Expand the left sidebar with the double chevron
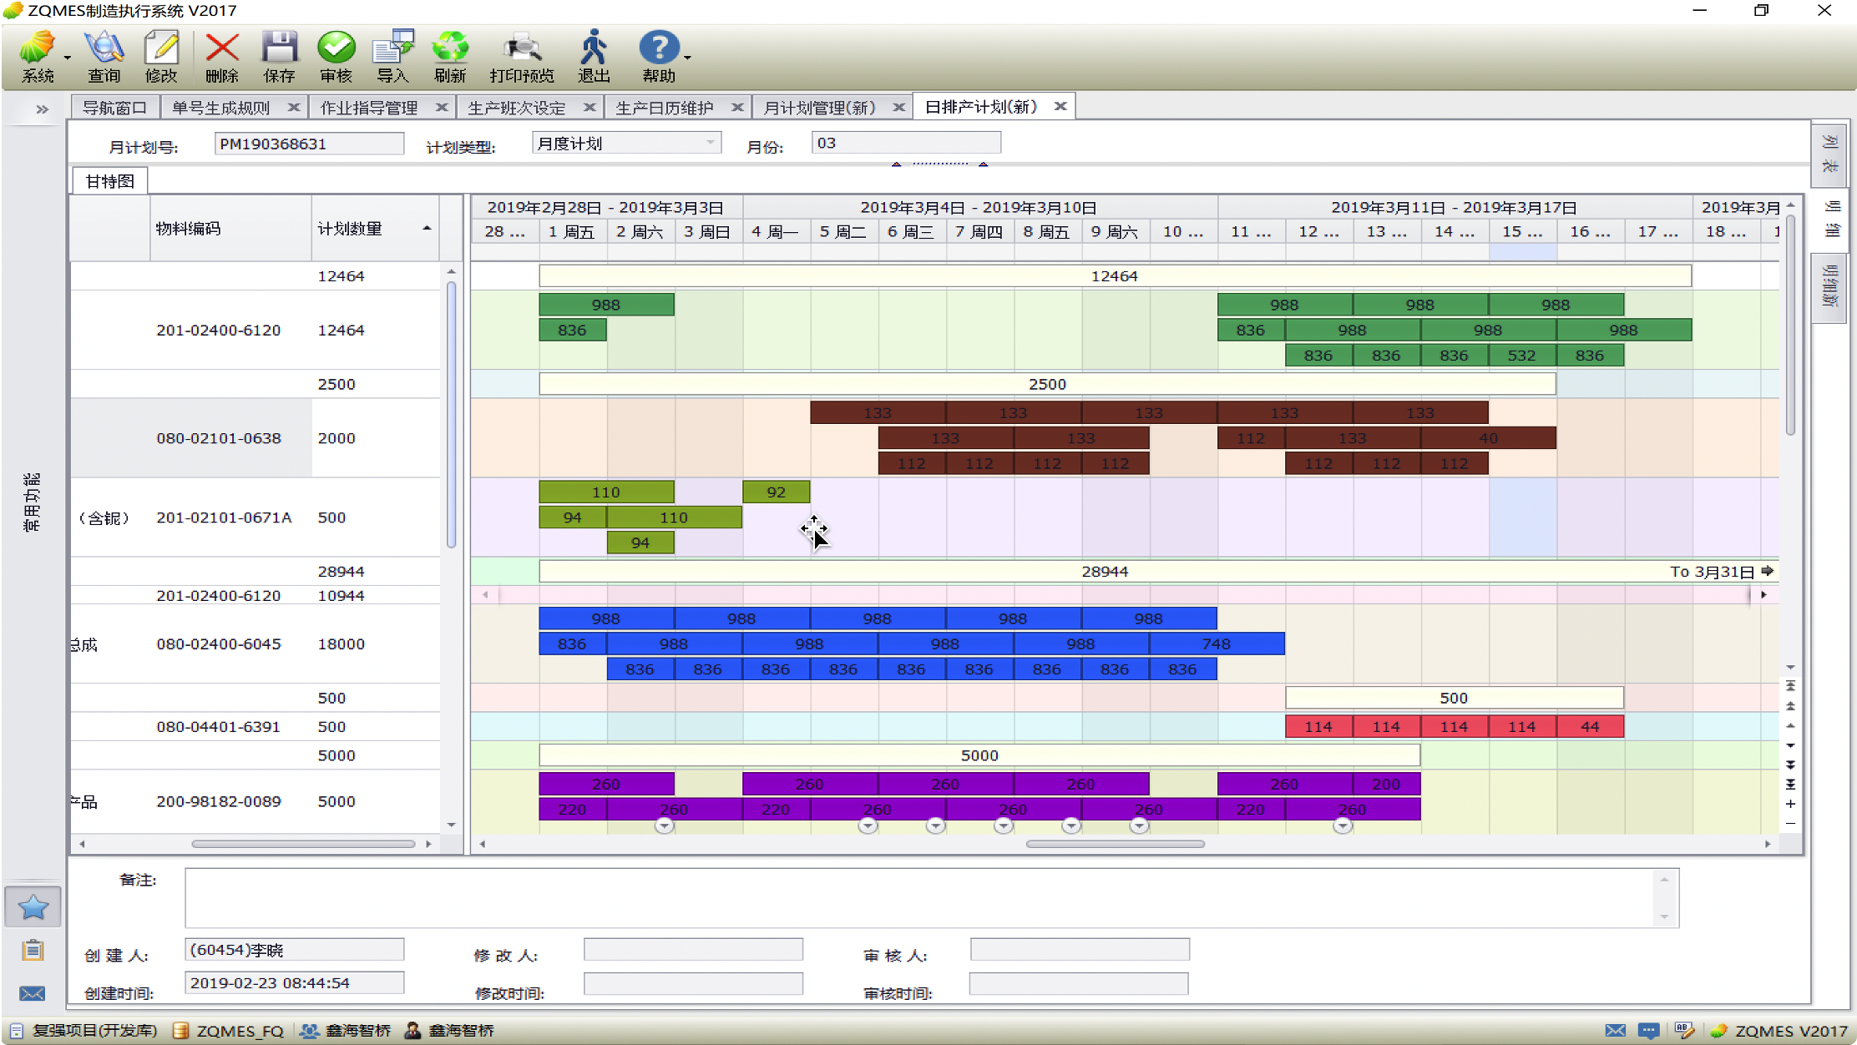Image resolution: width=1857 pixels, height=1045 pixels. coord(42,109)
